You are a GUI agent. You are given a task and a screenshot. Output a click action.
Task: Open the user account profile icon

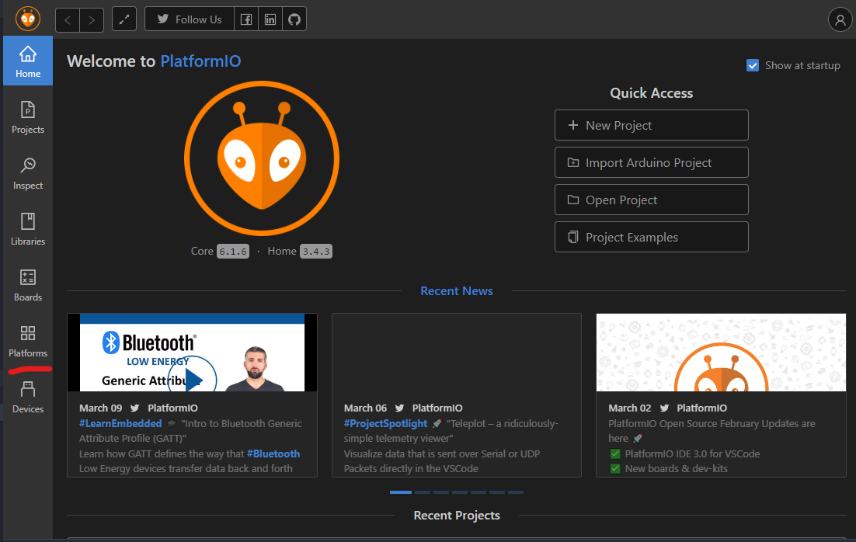(x=840, y=19)
